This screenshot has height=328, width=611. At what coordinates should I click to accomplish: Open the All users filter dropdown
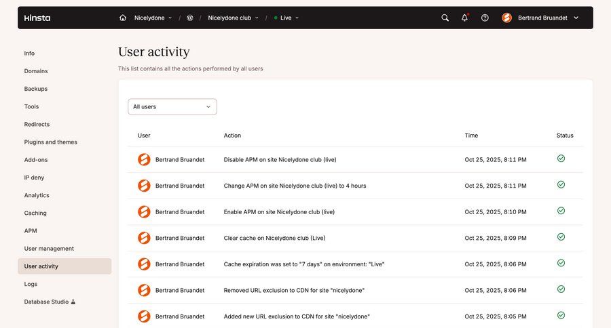click(x=172, y=106)
